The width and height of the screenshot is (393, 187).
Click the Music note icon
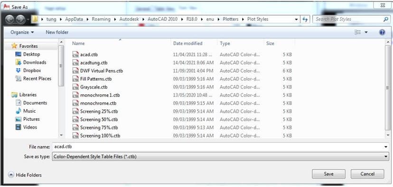pyautogui.click(x=19, y=111)
